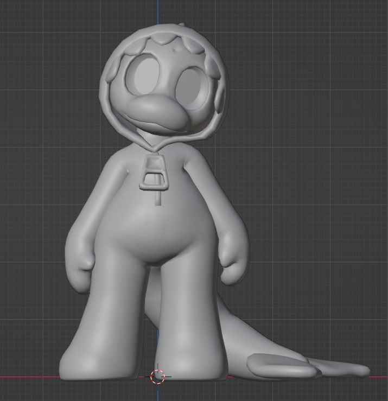Image resolution: width=388 pixels, height=401 pixels.
Task: Click the tail tip at far right
Action: point(361,371)
